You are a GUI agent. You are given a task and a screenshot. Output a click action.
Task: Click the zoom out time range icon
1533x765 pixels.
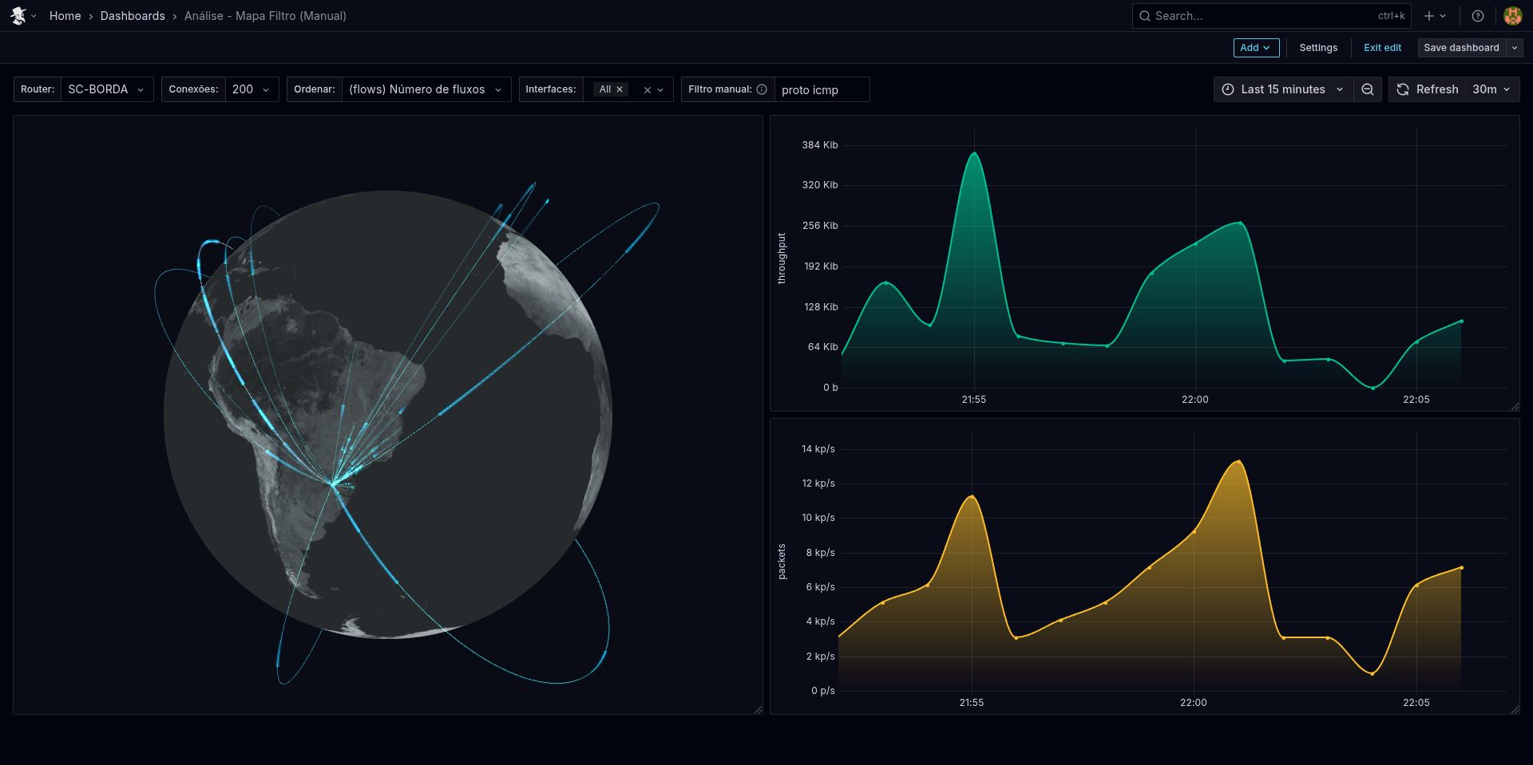1368,89
